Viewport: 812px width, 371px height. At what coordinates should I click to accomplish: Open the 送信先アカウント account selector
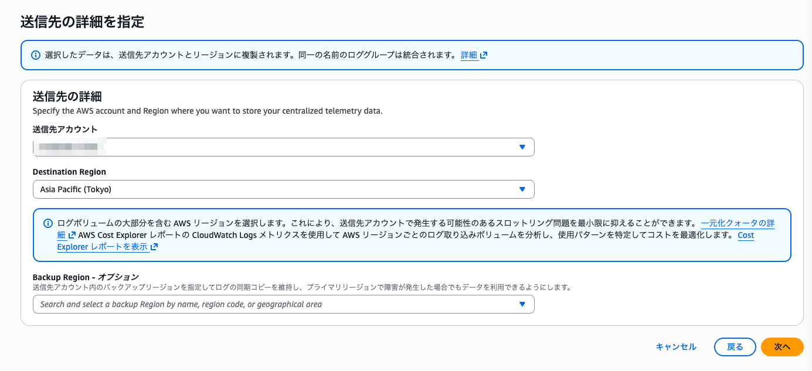click(x=284, y=147)
